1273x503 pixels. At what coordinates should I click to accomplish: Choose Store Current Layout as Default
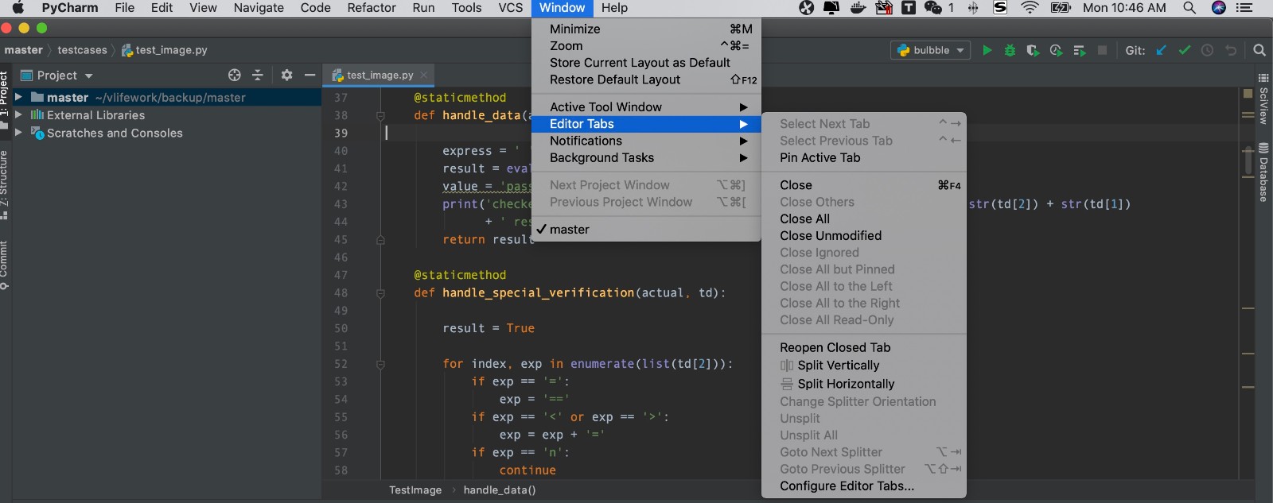pyautogui.click(x=646, y=63)
